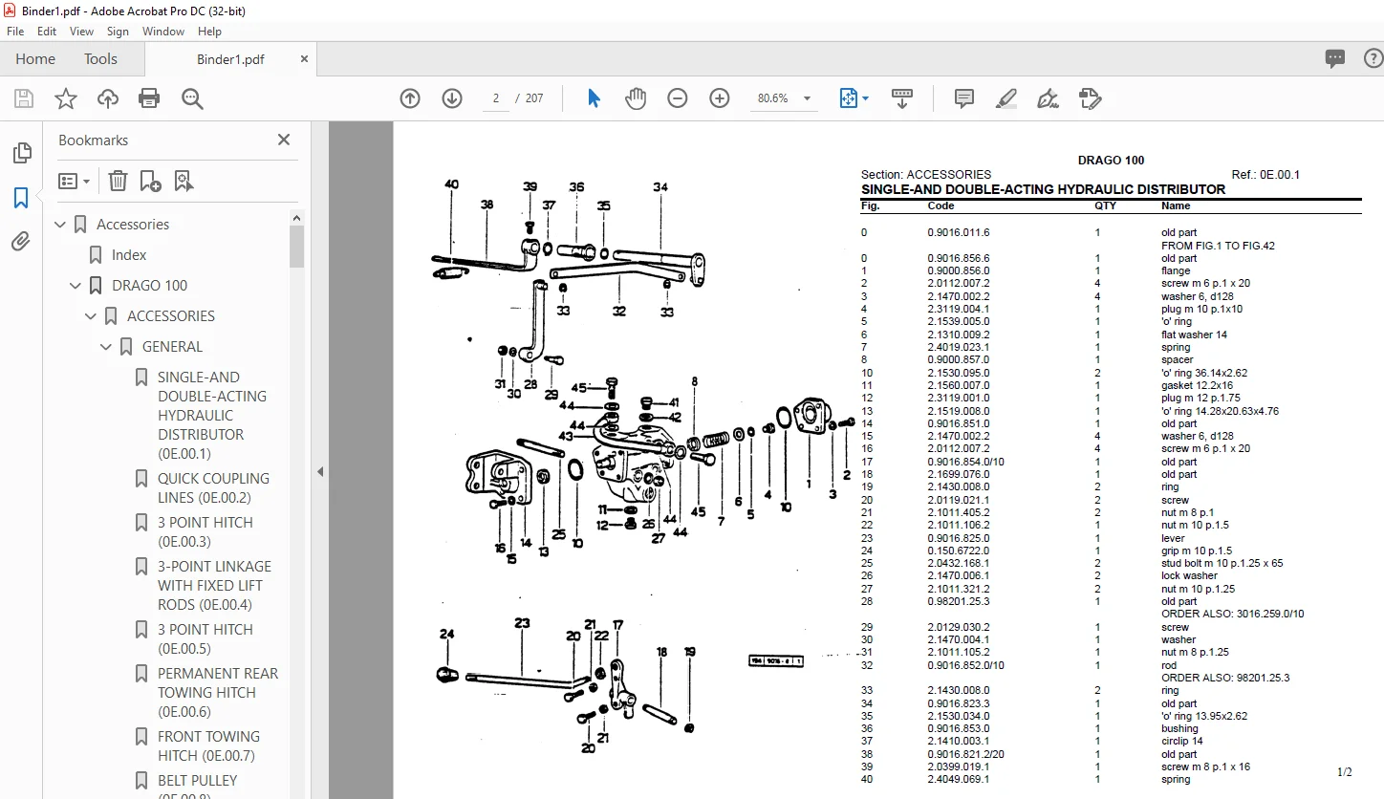Open the Window menu
This screenshot has width=1384, height=799.
163,32
